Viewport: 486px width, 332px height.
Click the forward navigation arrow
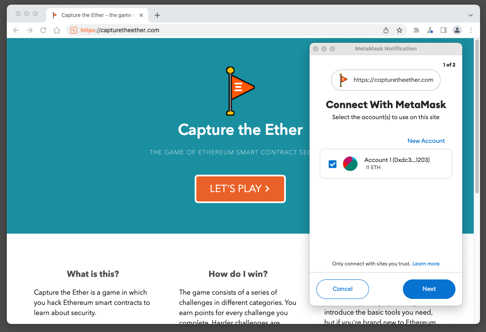(x=30, y=30)
